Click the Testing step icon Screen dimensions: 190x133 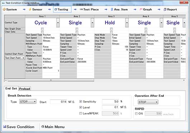click(x=56, y=9)
